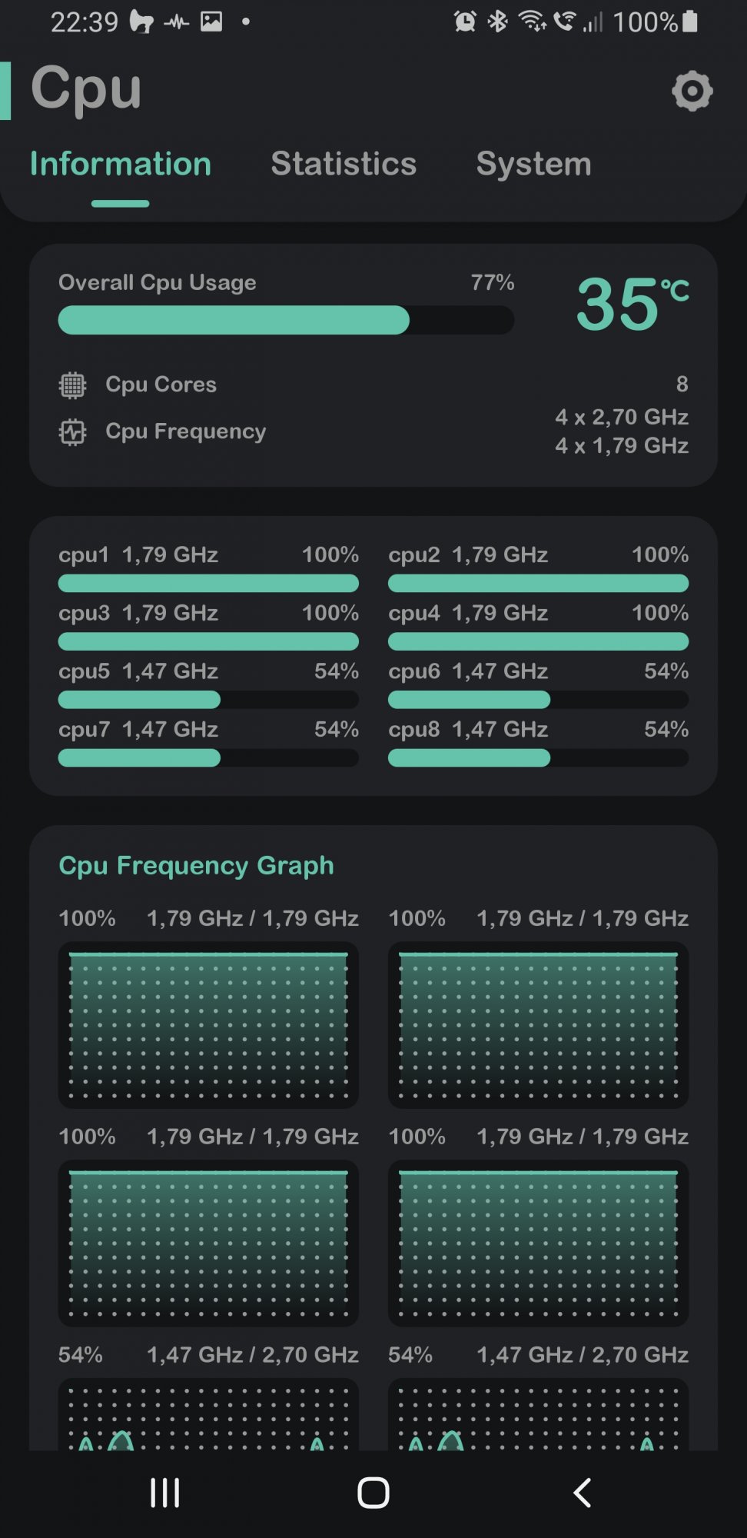Screen dimensions: 747x1538
Task: Tap the Cpu Frequency pulse icon
Action: point(73,432)
